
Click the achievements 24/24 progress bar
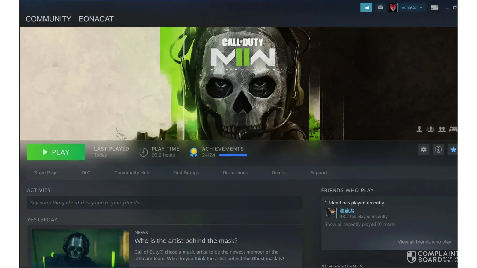click(233, 155)
